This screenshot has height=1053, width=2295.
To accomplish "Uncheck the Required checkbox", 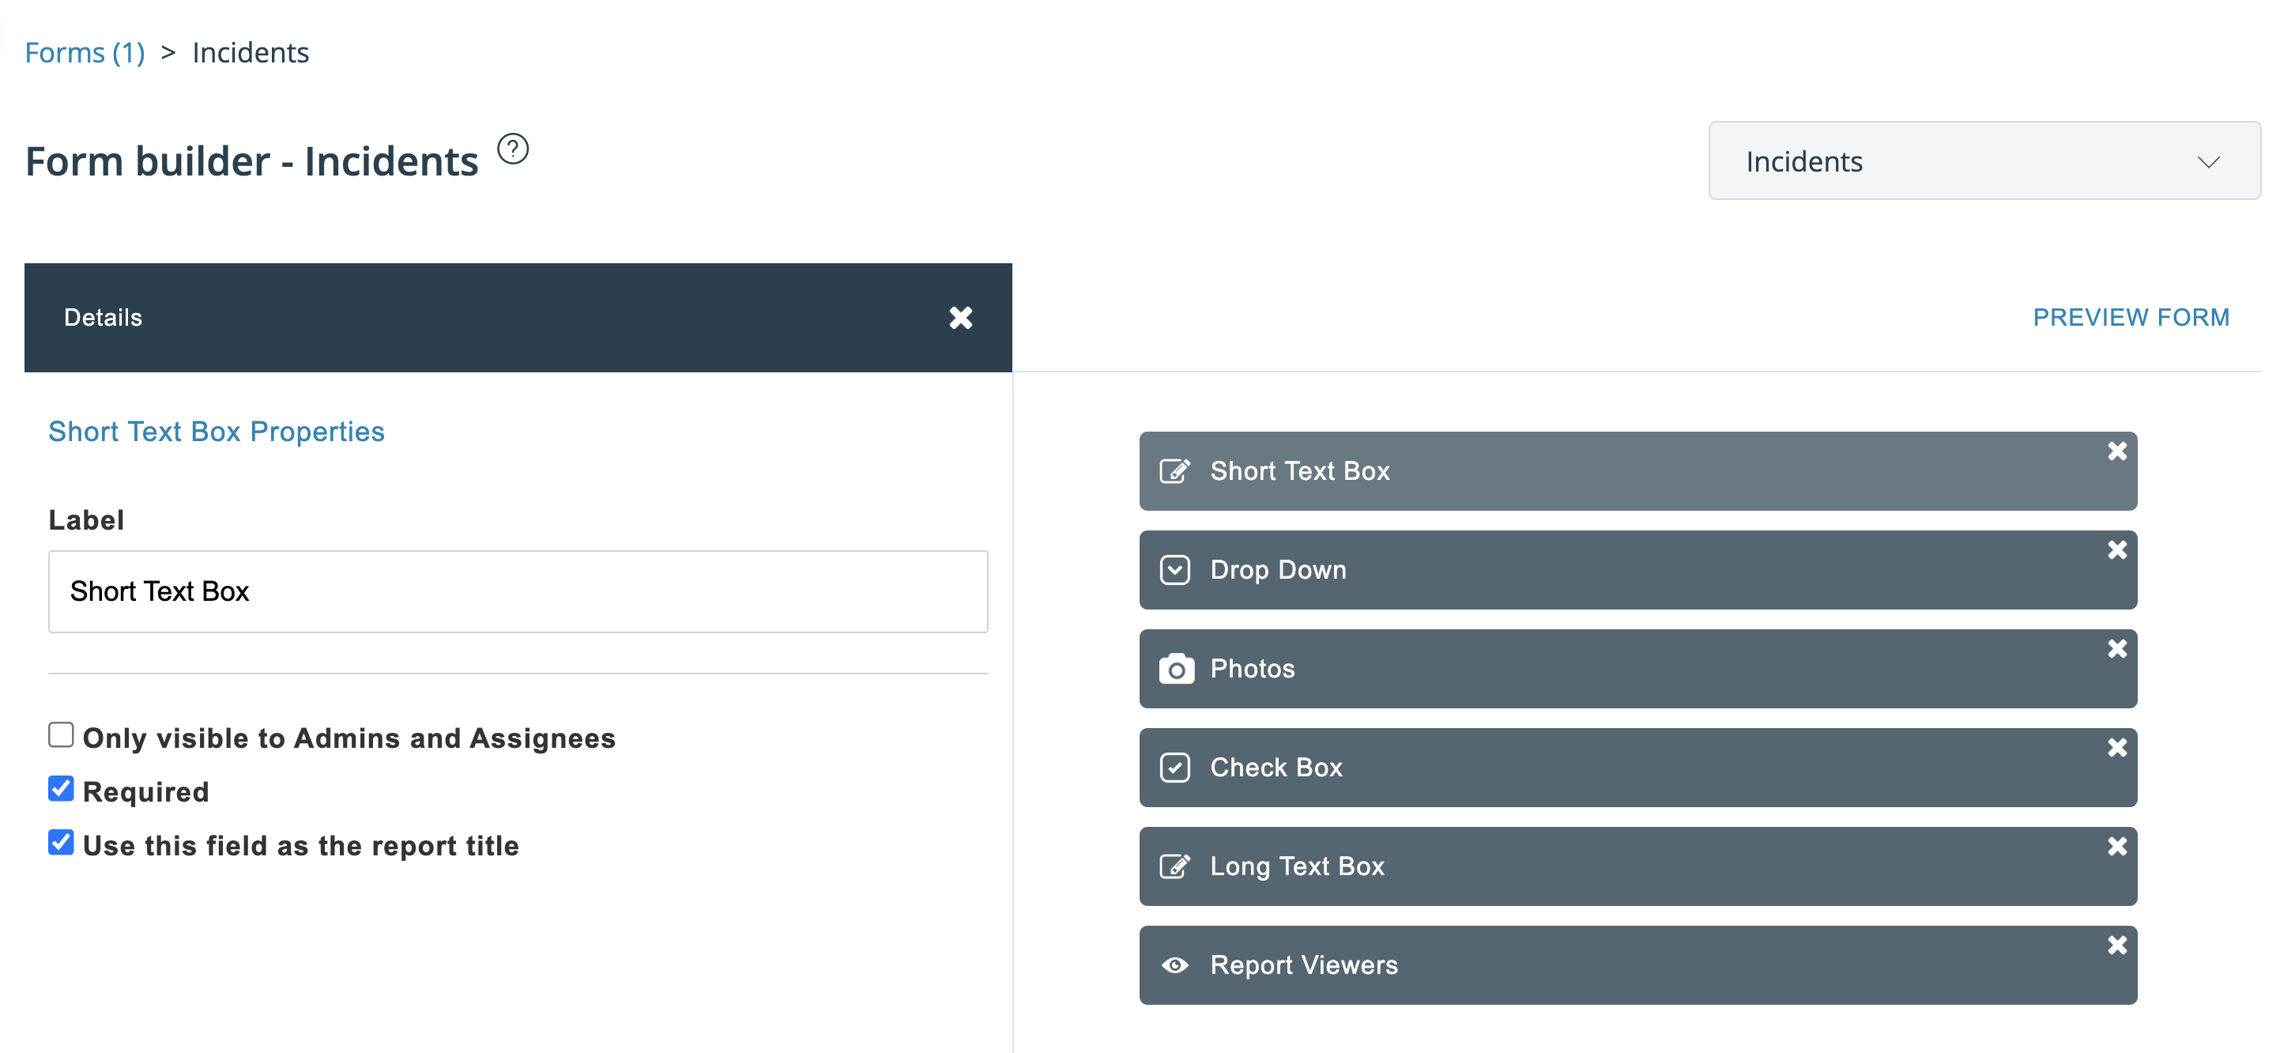I will click(61, 788).
